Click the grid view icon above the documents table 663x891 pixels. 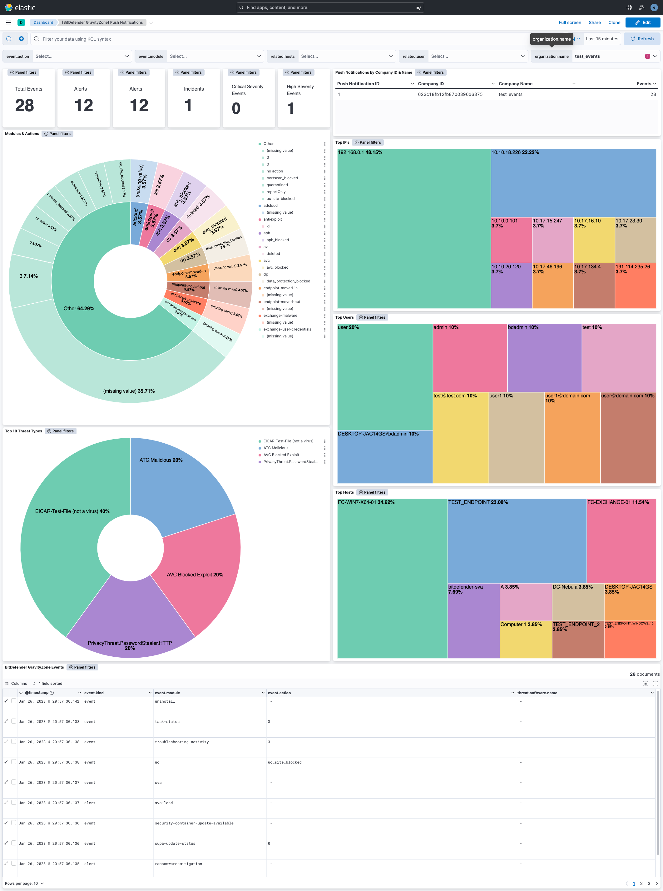[646, 684]
